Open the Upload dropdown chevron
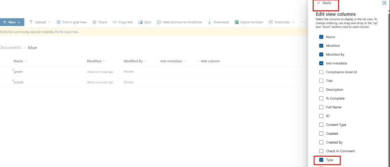This screenshot has height=167, width=390. [49, 22]
